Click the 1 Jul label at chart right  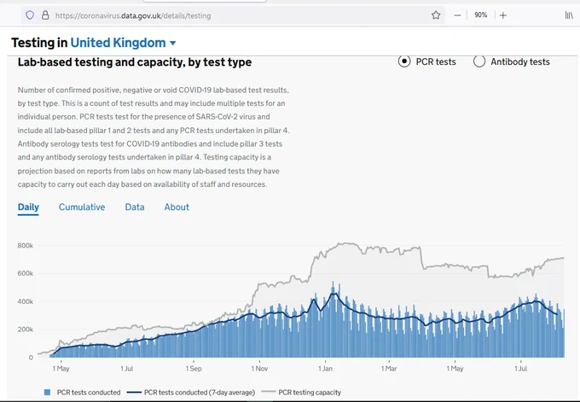tap(521, 369)
